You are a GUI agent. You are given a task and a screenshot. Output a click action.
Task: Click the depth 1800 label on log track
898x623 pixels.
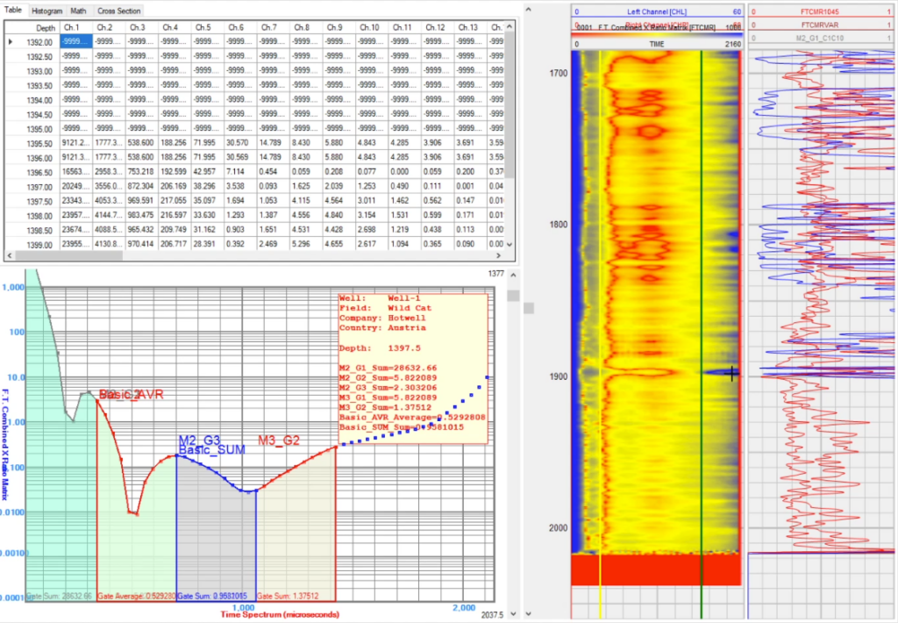point(557,225)
